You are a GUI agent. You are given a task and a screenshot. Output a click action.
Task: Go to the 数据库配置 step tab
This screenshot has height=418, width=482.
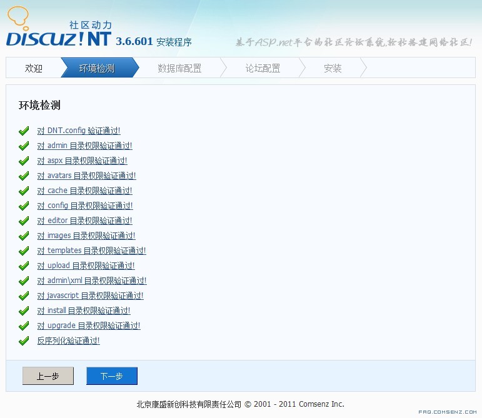click(179, 68)
